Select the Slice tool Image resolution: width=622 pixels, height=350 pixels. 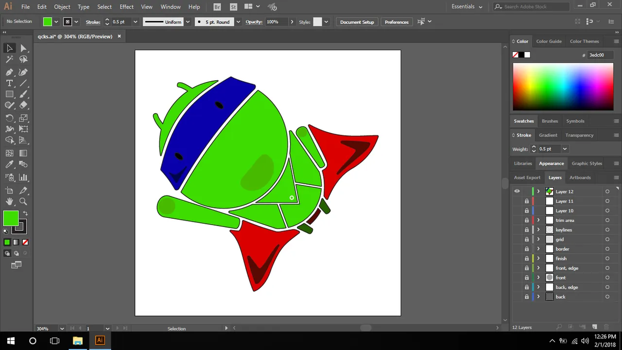pyautogui.click(x=23, y=191)
